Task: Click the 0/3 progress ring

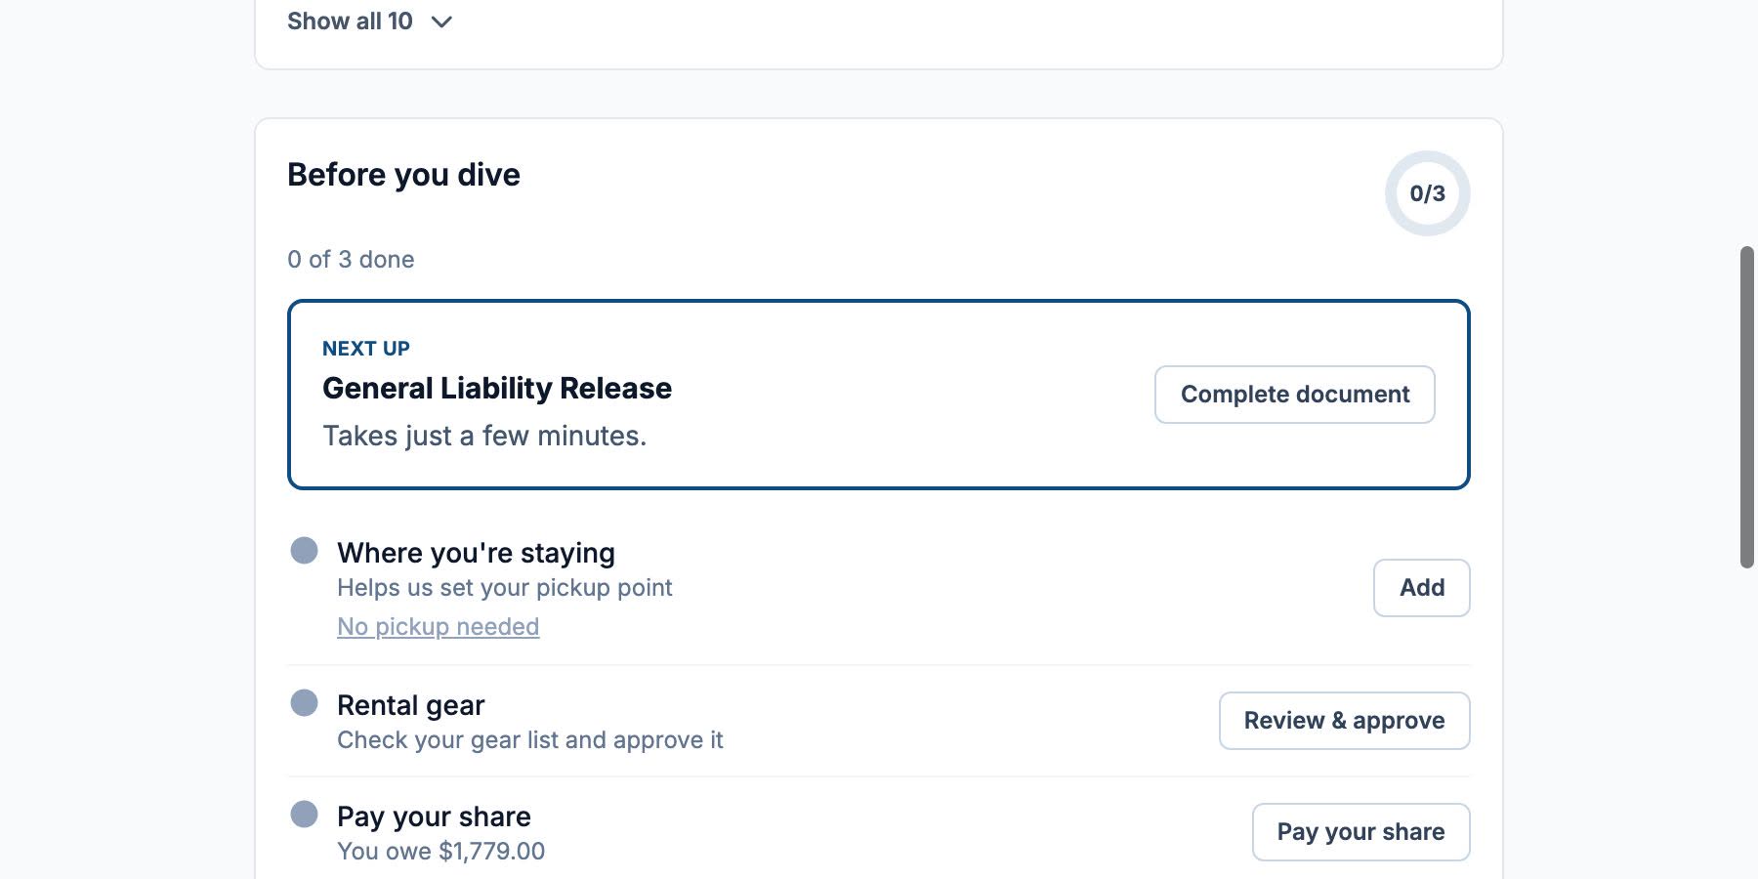Action: (1428, 193)
